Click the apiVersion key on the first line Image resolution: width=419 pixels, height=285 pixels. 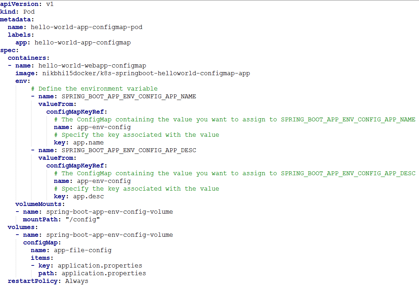coord(19,4)
